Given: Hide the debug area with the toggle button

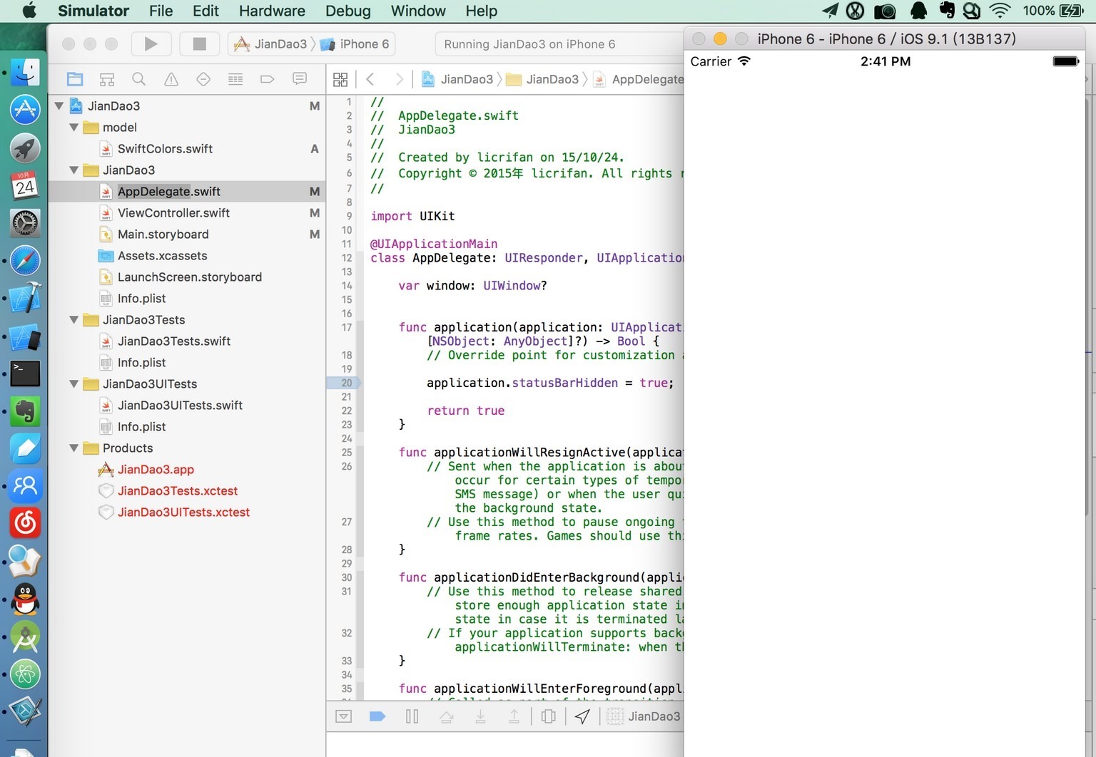Looking at the screenshot, I should pos(344,716).
